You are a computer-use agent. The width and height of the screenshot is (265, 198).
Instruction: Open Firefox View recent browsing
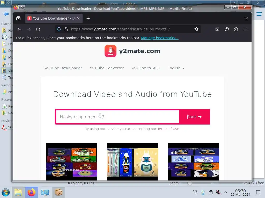click(18, 18)
